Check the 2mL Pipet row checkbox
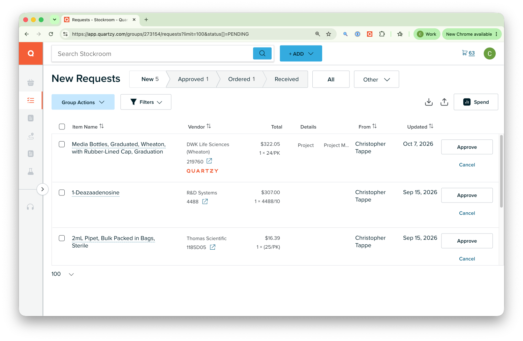The height and width of the screenshot is (341, 523). (x=62, y=238)
